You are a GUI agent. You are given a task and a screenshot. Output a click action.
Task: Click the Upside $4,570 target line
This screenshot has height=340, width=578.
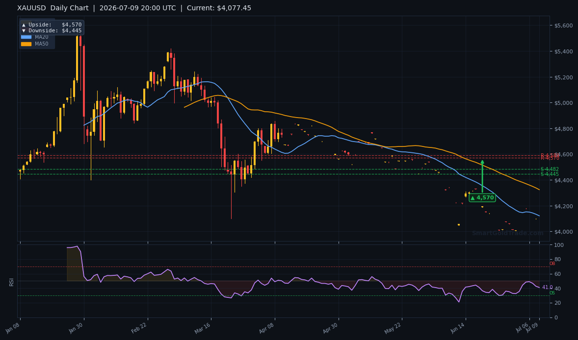pyautogui.click(x=52, y=24)
